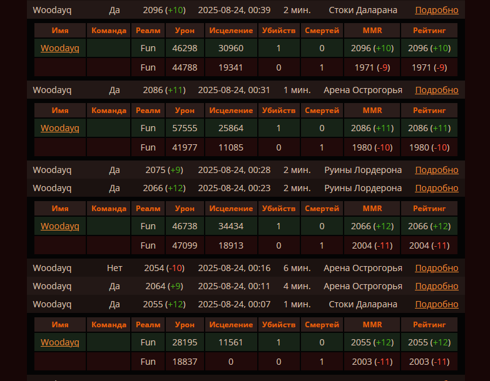Image resolution: width=490 pixels, height=381 pixels.
Task: Click map name Стоки Даларана at 00:39
Action: pyautogui.click(x=363, y=10)
